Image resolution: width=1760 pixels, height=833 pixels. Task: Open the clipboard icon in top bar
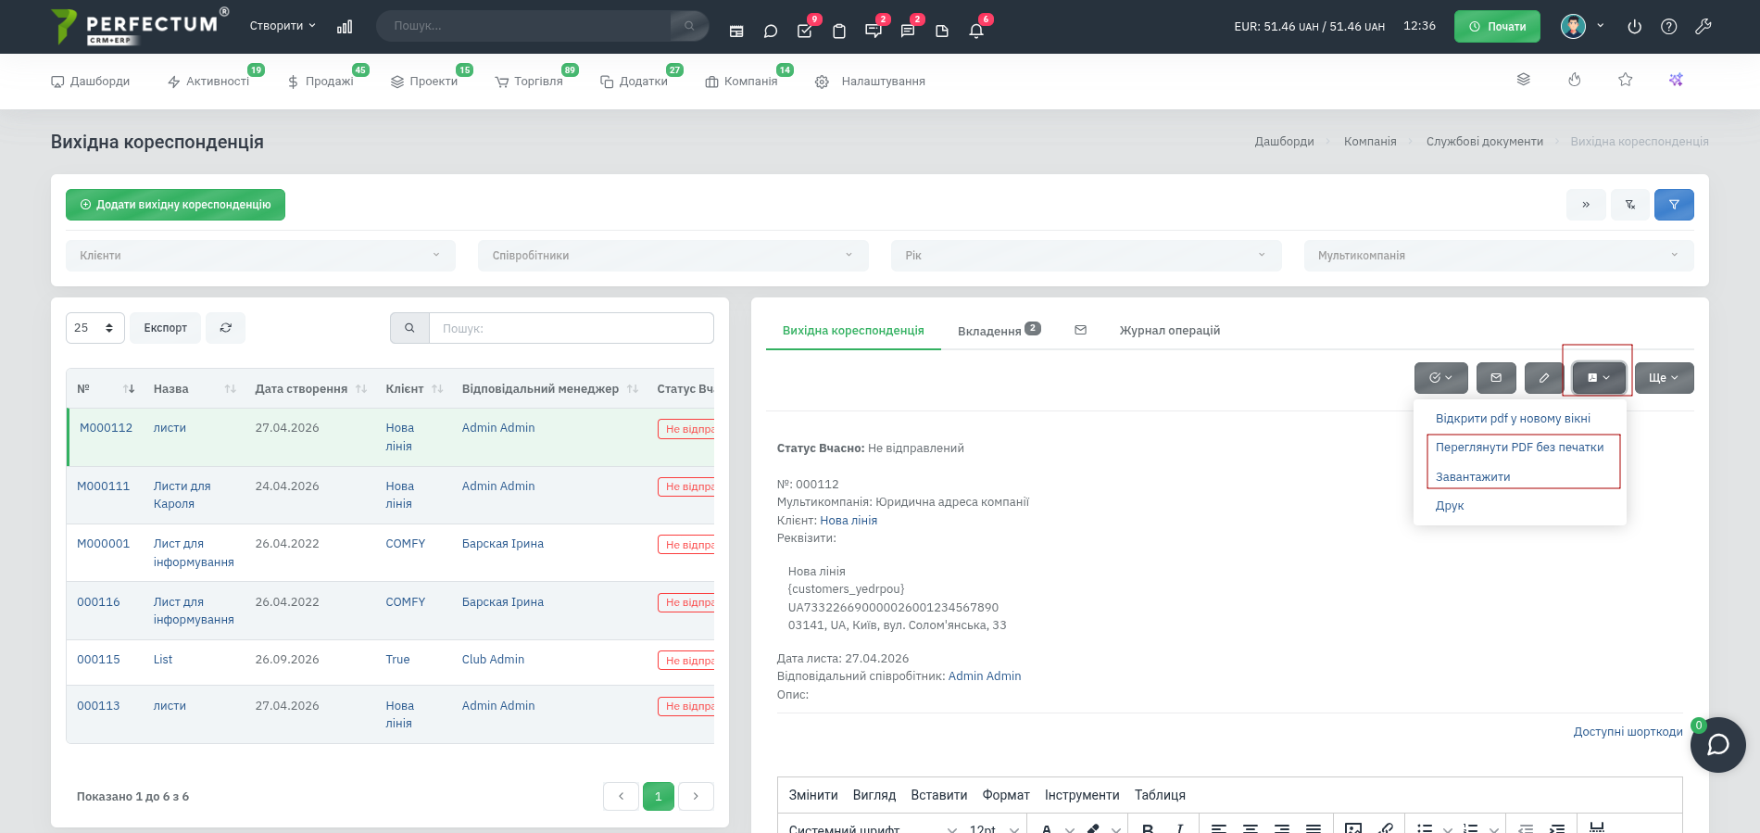pyautogui.click(x=839, y=31)
